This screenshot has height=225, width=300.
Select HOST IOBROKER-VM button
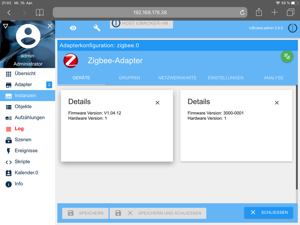point(141,24)
